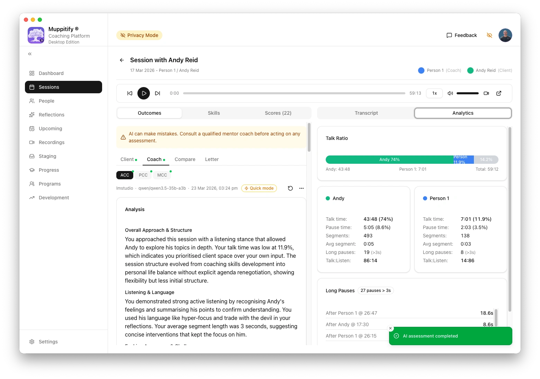This screenshot has width=540, height=379.
Task: Pop out player in external window
Action: (499, 93)
